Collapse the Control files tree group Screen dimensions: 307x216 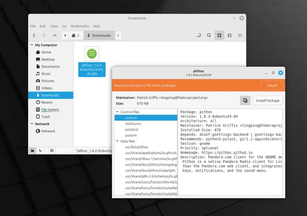[x=118, y=112]
